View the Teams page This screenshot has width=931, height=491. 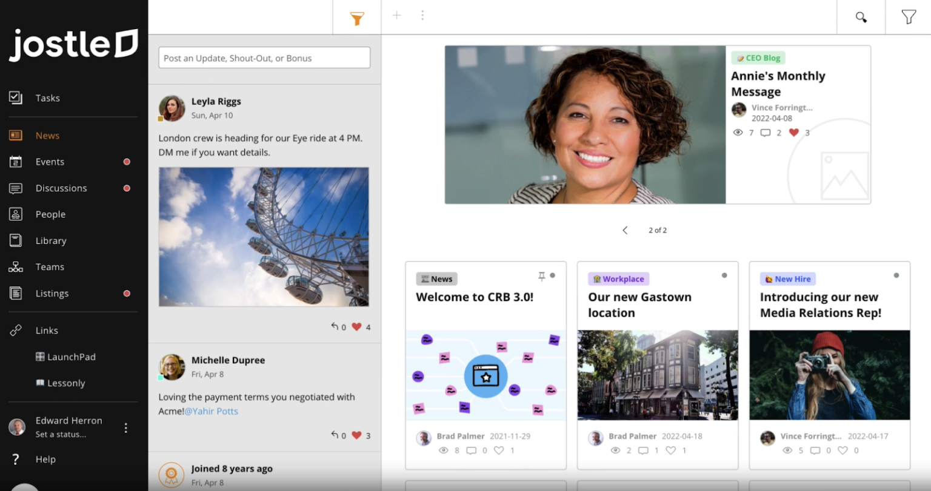[x=49, y=266]
